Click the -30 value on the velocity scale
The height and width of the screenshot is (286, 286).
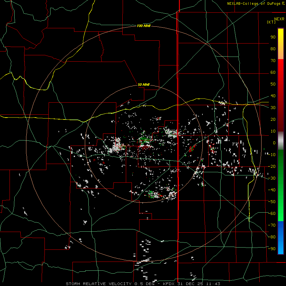[272, 178]
